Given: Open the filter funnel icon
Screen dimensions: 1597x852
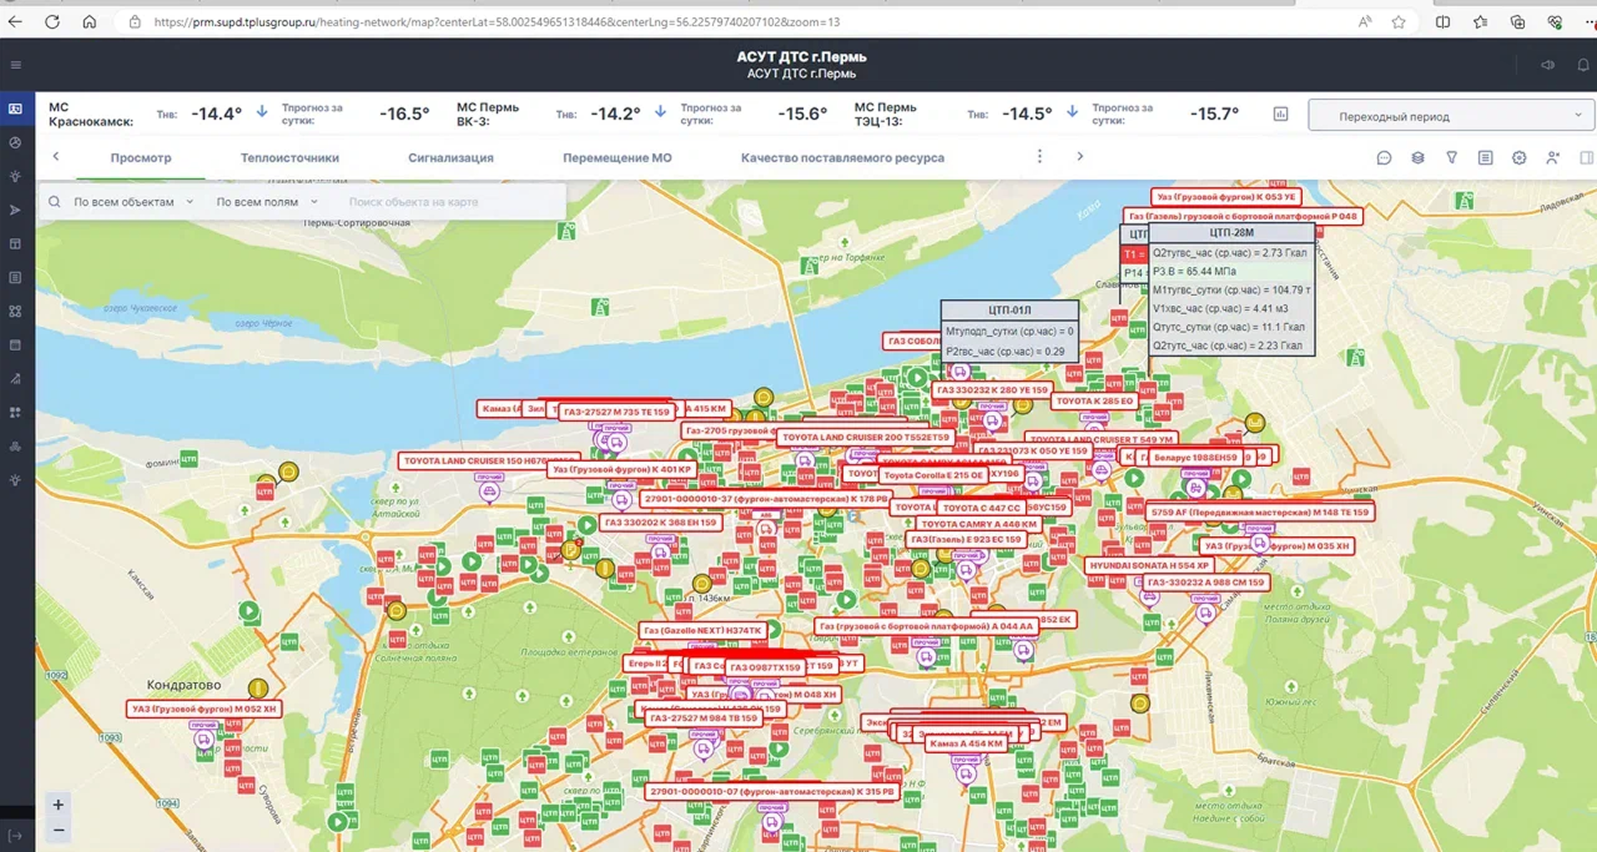Looking at the screenshot, I should coord(1452,158).
